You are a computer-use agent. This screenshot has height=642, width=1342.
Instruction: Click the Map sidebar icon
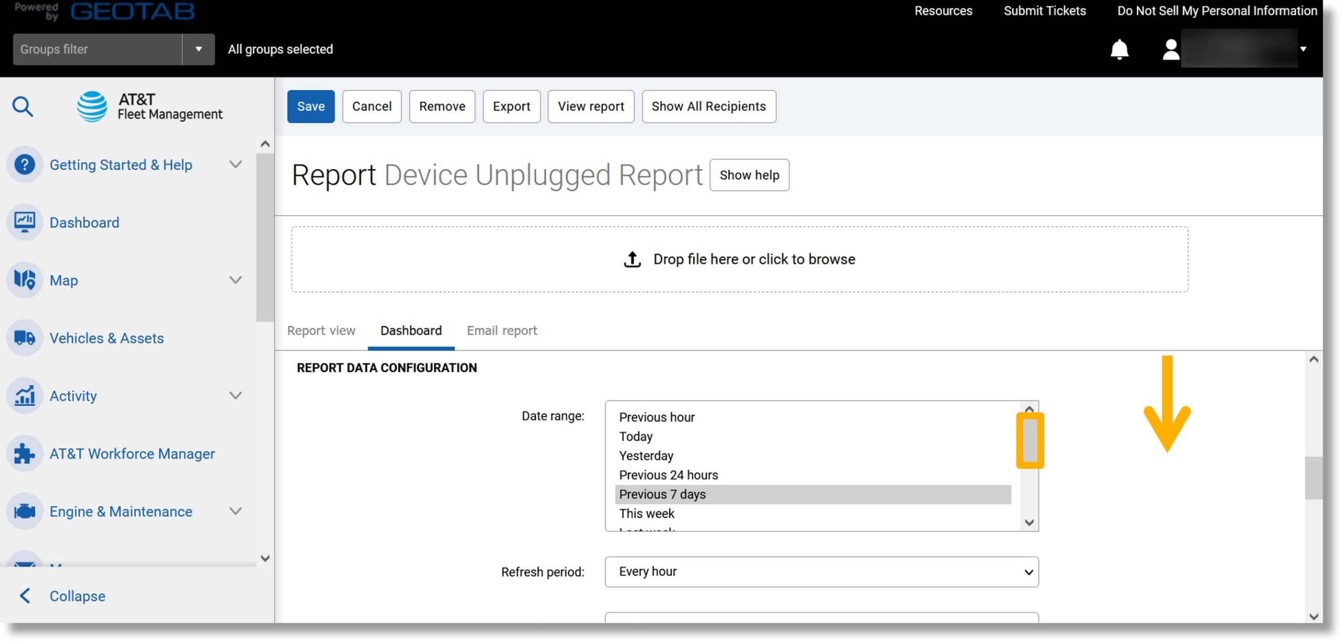(24, 280)
